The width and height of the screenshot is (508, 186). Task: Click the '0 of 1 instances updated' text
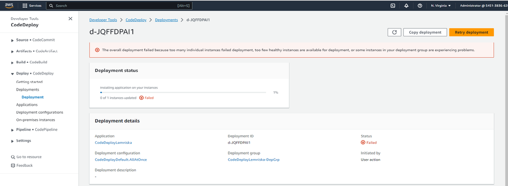pyautogui.click(x=118, y=98)
